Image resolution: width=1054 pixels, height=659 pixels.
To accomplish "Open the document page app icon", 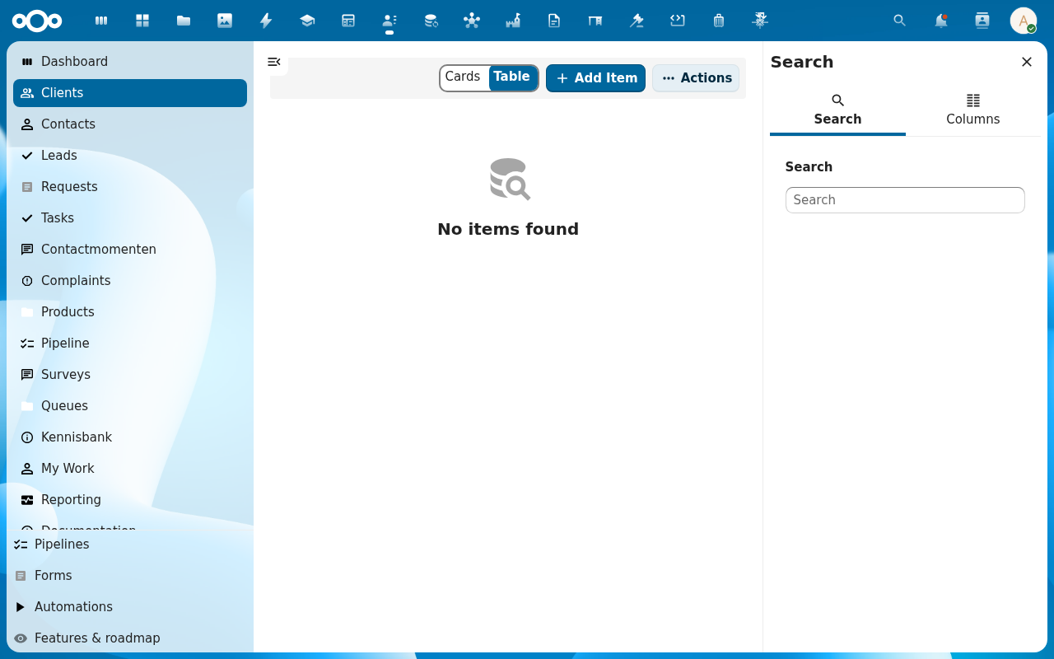I will pos(554,21).
